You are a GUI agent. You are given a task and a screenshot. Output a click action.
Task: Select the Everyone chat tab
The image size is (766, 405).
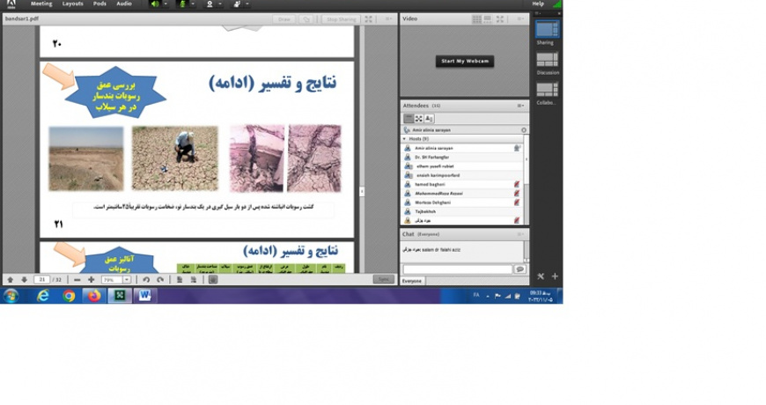412,281
